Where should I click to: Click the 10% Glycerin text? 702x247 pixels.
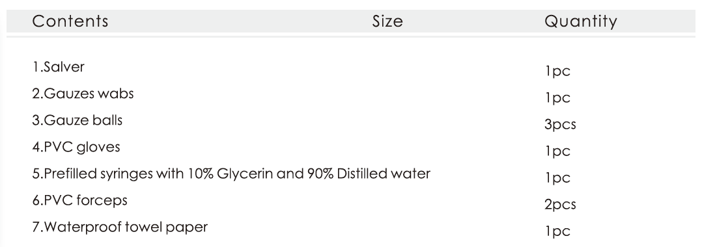[230, 174]
